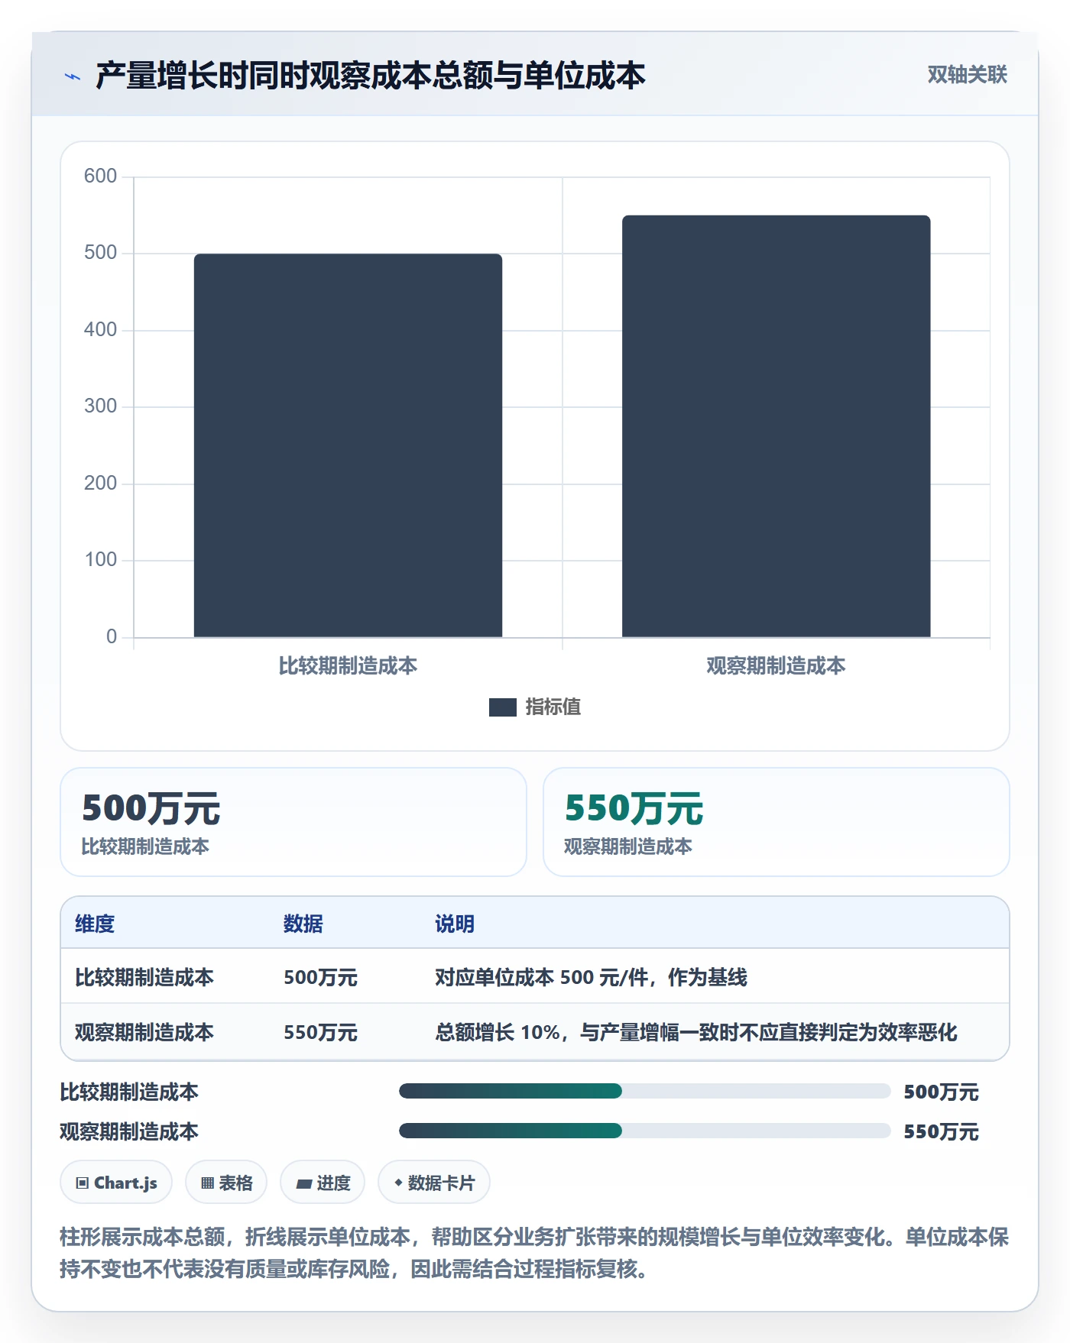Open the 550万元 data card
The height and width of the screenshot is (1343, 1070).
[x=776, y=822]
